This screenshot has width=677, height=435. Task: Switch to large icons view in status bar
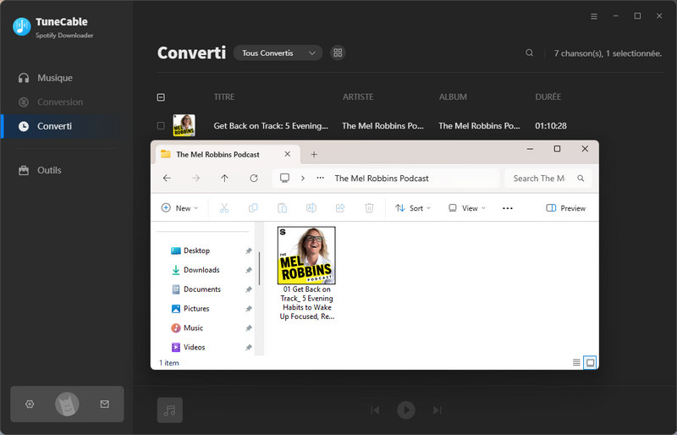point(591,362)
